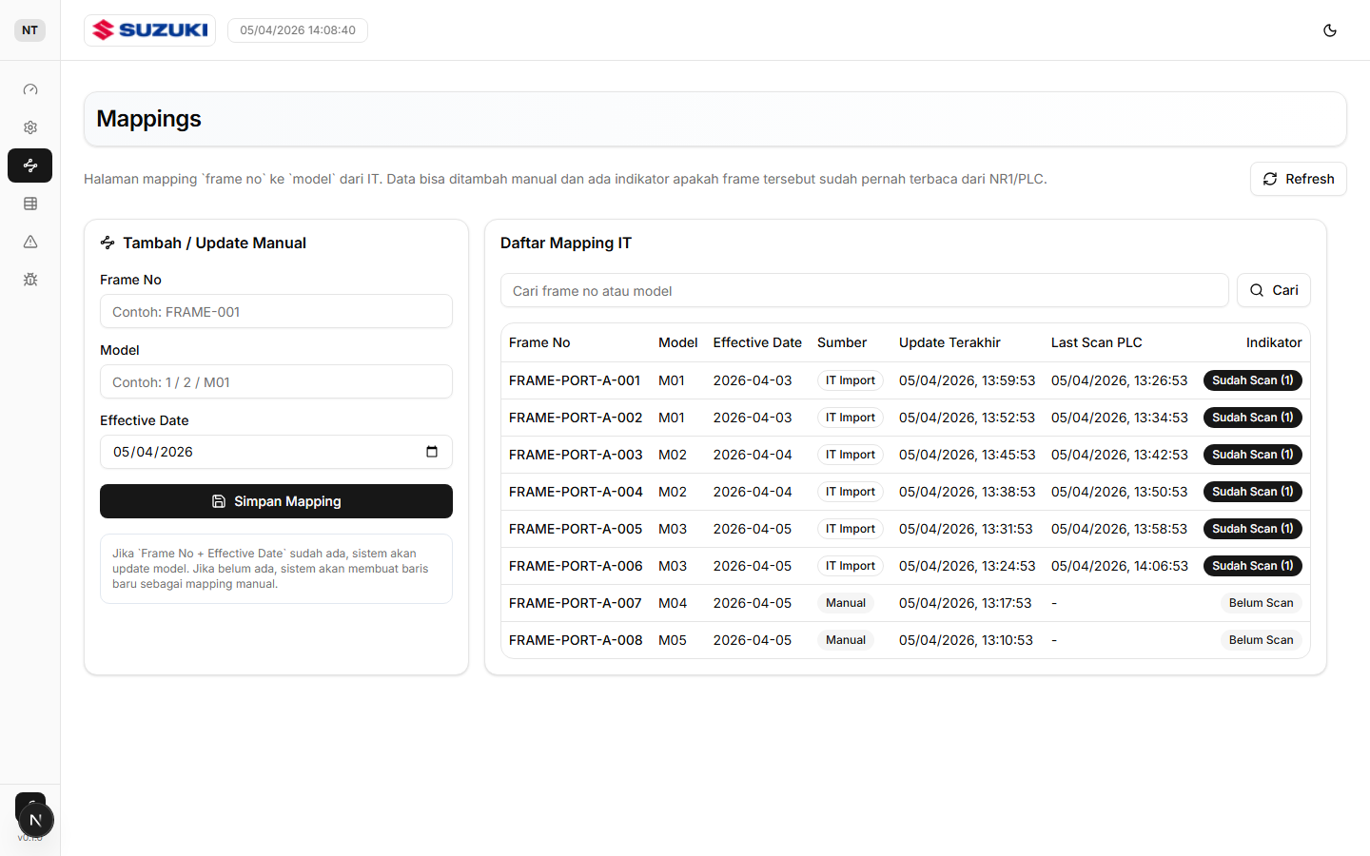Viewport: 1370px width, 856px height.
Task: Click last scan time 05/04/2026, 14:06:53
Action: coord(1119,566)
